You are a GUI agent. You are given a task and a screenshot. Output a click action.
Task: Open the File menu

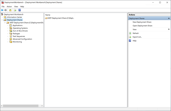point(3,7)
